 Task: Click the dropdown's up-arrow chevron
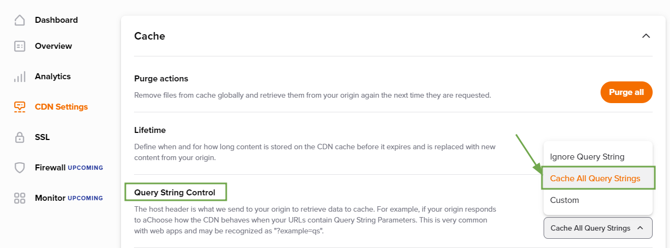[640, 228]
